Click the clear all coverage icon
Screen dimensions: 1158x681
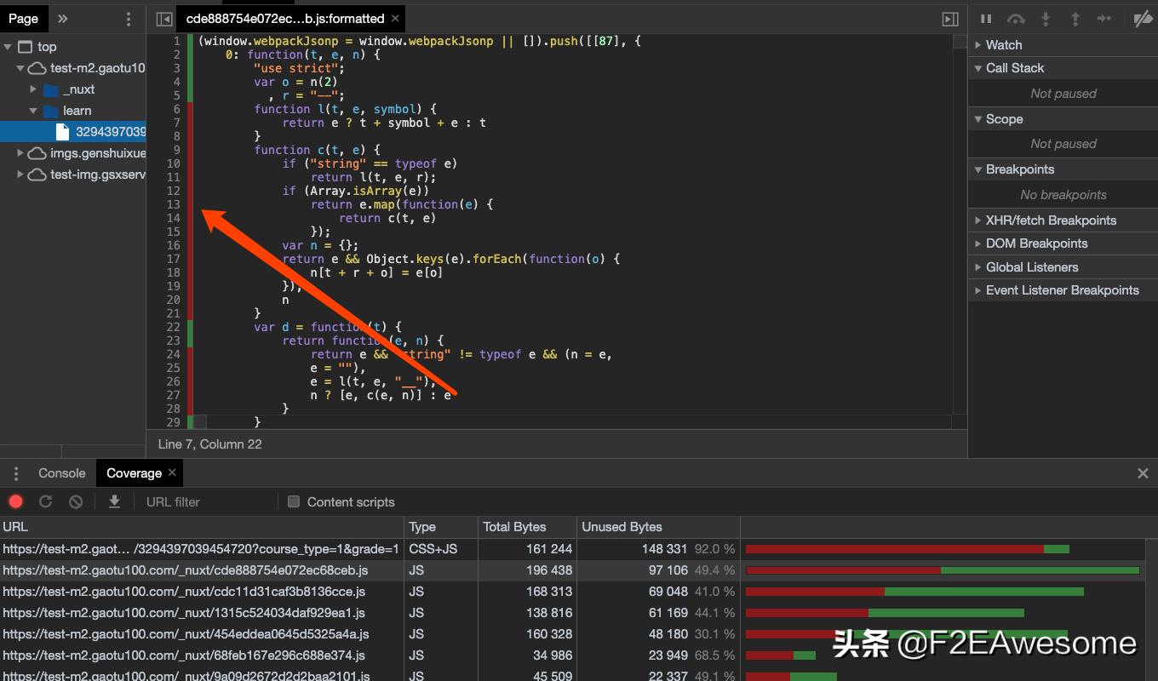point(76,502)
